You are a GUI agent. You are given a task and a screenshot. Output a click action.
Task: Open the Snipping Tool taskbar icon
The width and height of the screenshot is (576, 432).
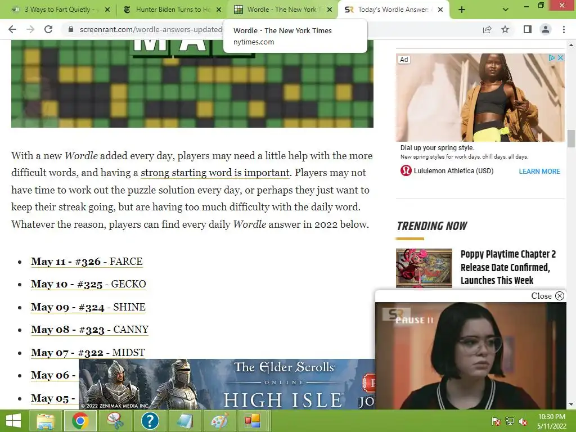click(115, 421)
